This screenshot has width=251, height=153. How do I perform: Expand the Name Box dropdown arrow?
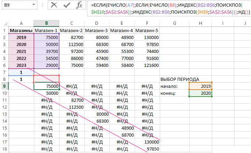(x=33, y=5)
